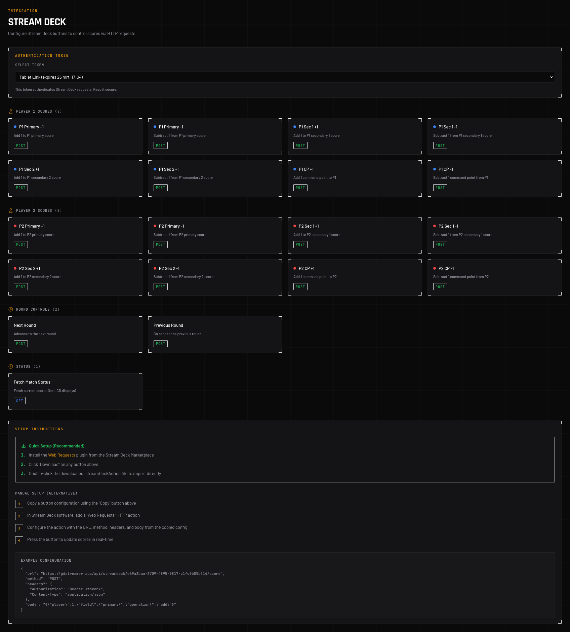
Task: Click POST on the P2 Sec 1 +1 card
Action: [300, 244]
